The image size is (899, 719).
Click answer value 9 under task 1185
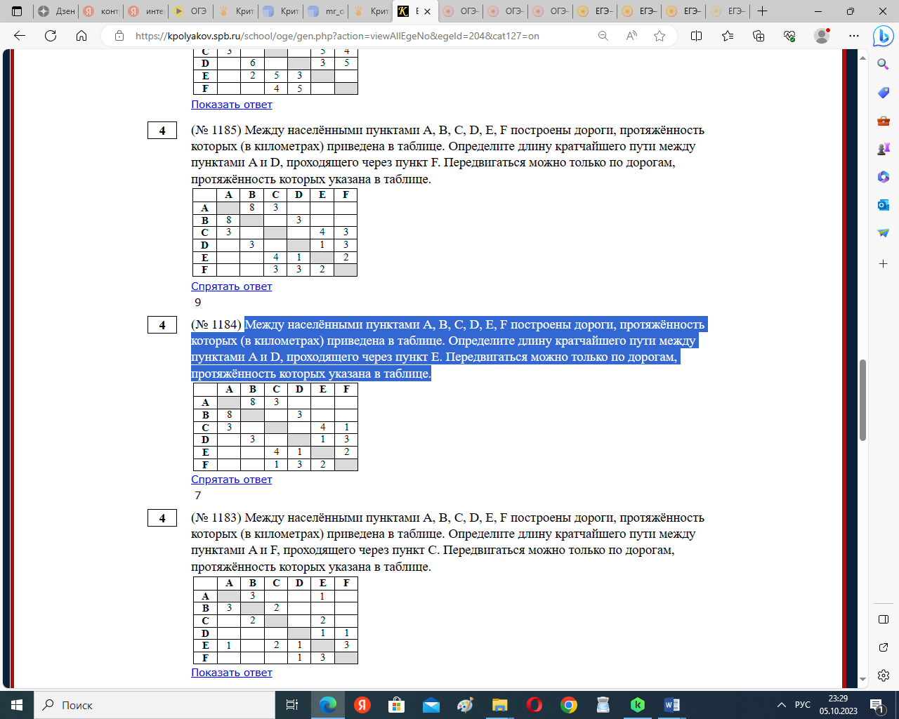[x=198, y=303]
